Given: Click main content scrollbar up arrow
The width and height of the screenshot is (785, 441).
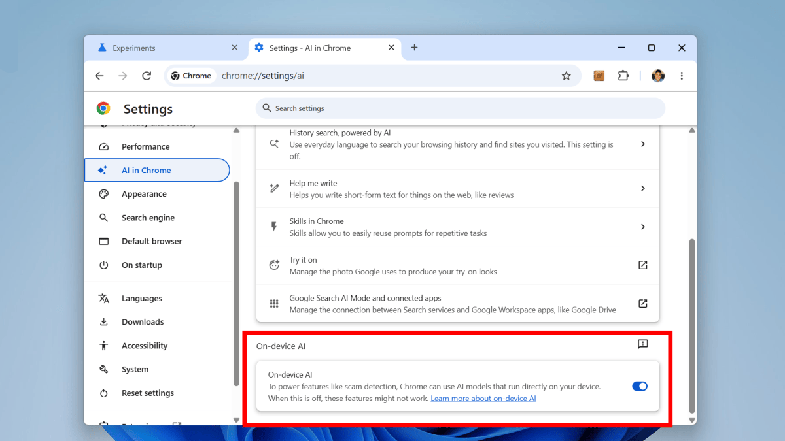Looking at the screenshot, I should (692, 130).
